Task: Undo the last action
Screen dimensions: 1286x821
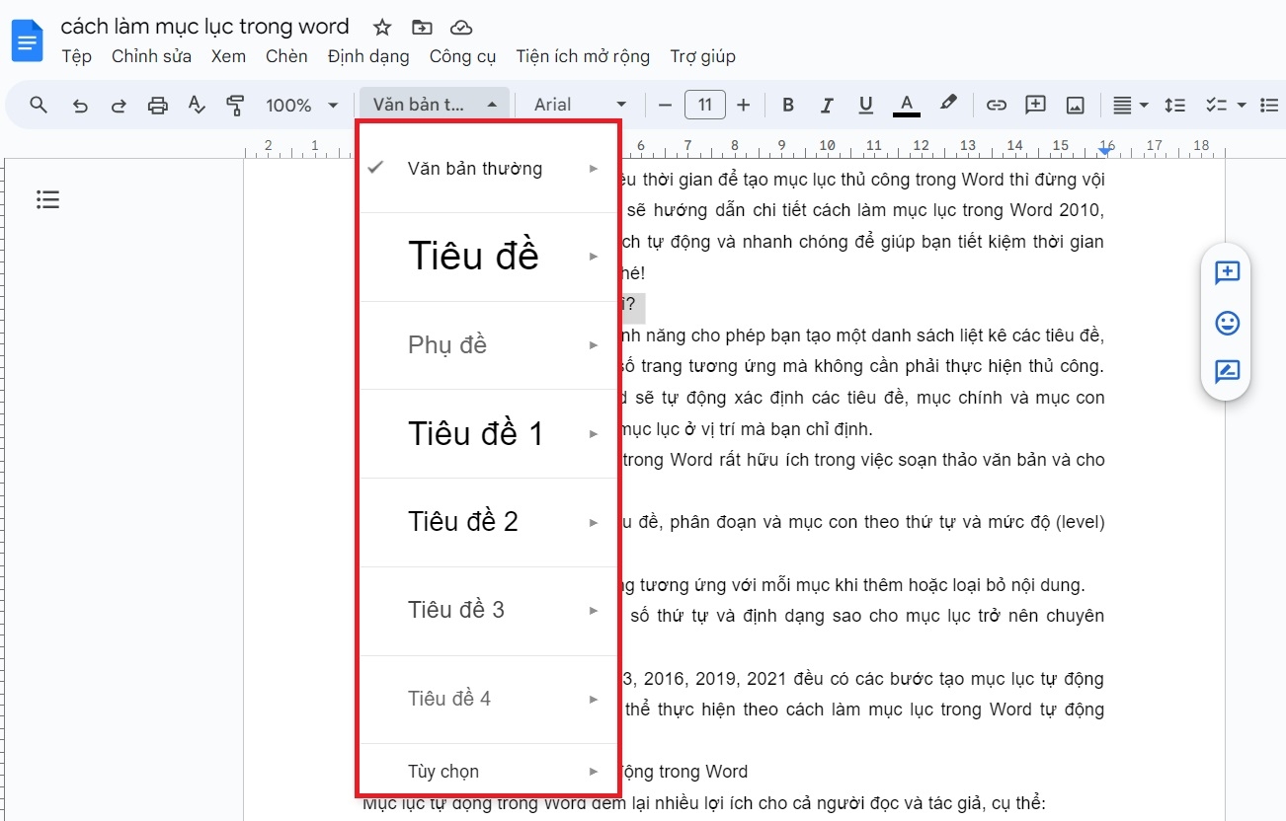Action: pyautogui.click(x=81, y=105)
